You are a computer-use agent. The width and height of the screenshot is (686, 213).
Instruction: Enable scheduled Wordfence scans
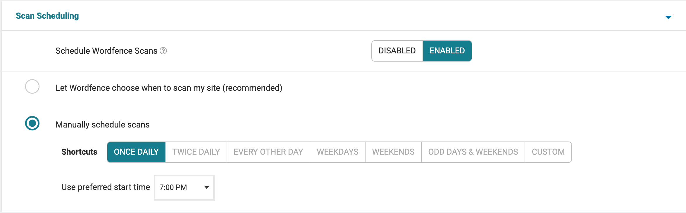pos(447,50)
